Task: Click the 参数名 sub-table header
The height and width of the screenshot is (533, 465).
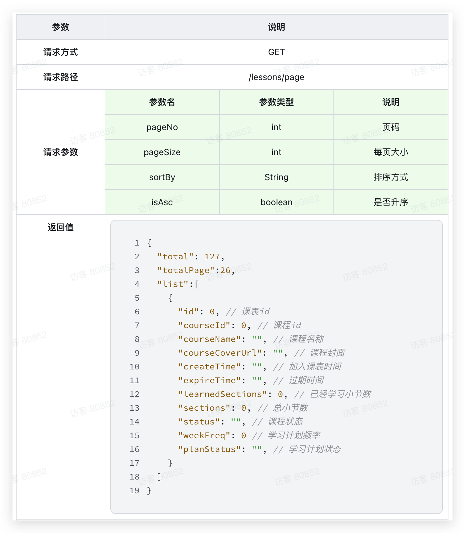Action: (162, 102)
